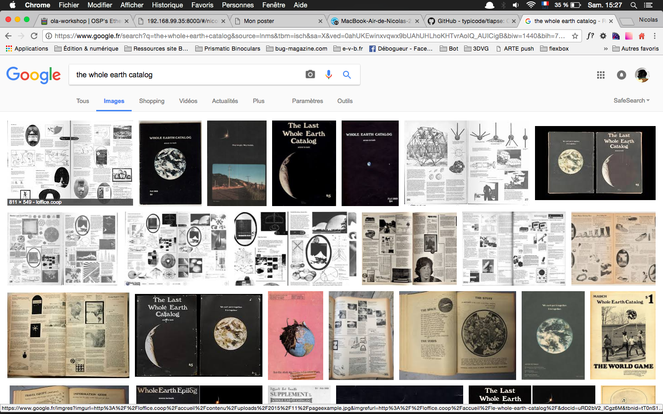
Task: Switch to the Shopping results tab
Action: [152, 101]
